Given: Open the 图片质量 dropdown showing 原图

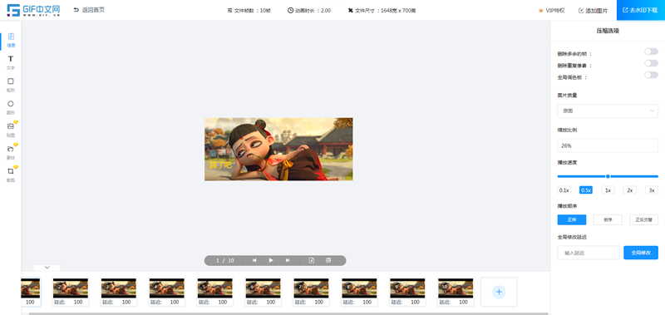Looking at the screenshot, I should point(608,111).
